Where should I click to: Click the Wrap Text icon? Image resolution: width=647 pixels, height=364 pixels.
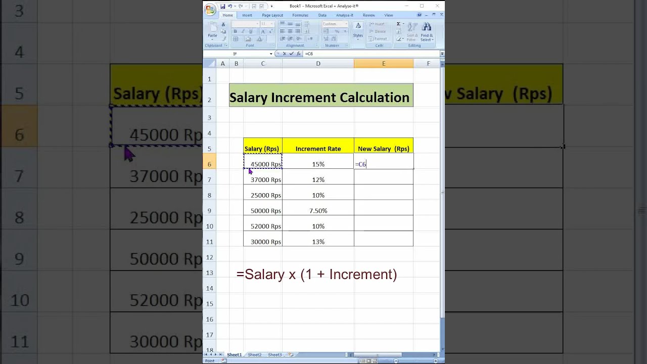[306, 24]
